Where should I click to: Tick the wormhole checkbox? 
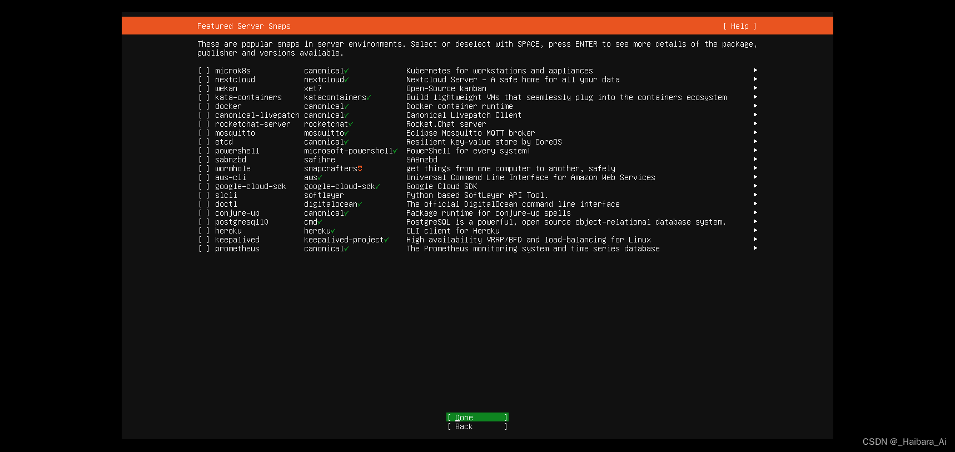[x=204, y=168]
